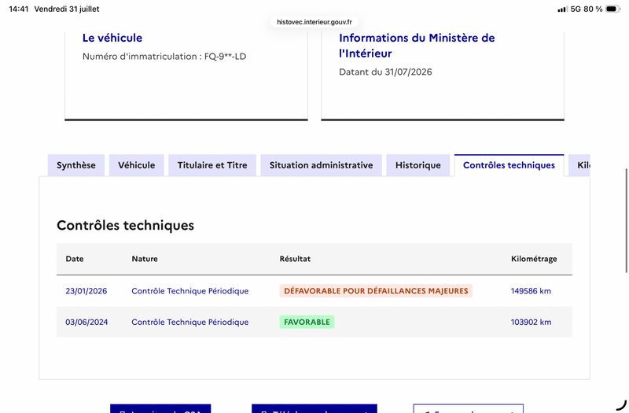Select the Situation administrative tab
Screen dimensions: 629x413
coord(321,165)
